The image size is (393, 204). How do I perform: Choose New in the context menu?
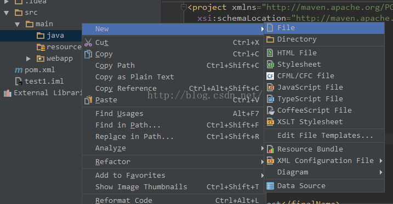pos(173,29)
